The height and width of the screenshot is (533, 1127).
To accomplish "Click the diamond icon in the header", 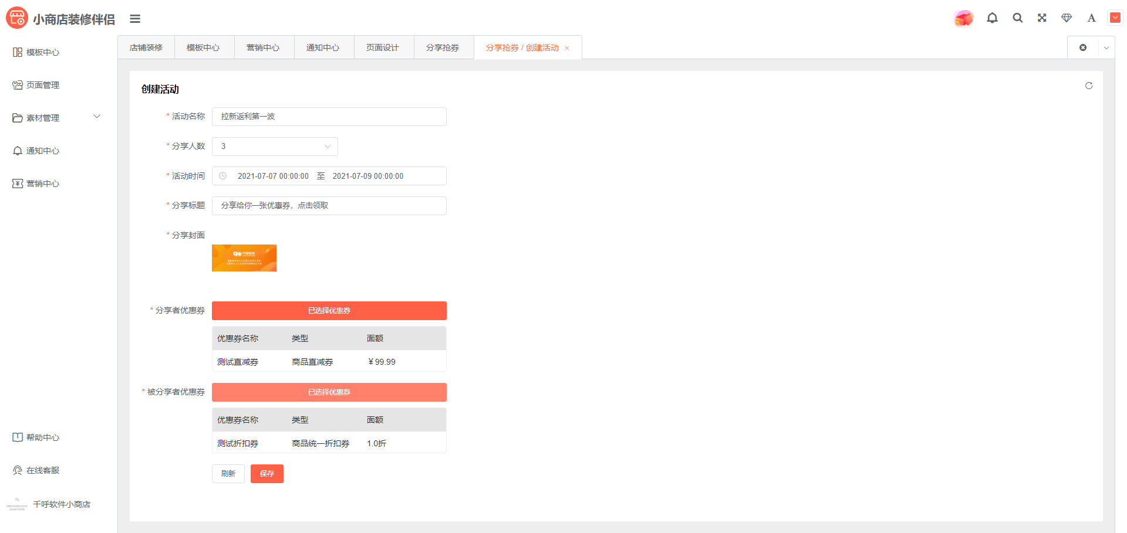I will click(1067, 18).
